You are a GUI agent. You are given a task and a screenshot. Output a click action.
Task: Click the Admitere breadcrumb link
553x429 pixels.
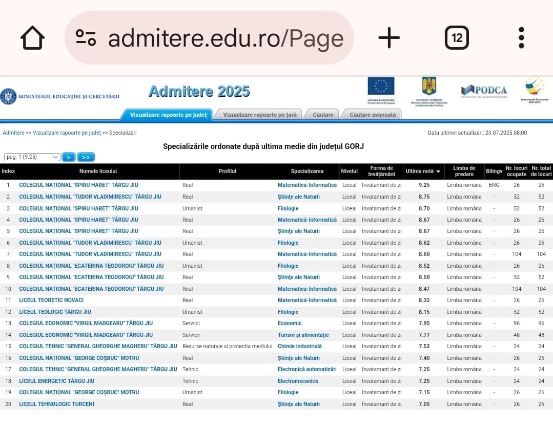(x=13, y=133)
